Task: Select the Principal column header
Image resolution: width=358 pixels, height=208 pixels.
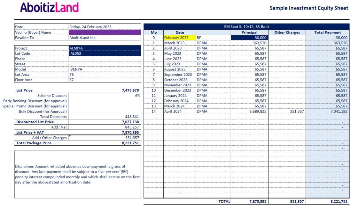Action: pyautogui.click(x=249, y=32)
